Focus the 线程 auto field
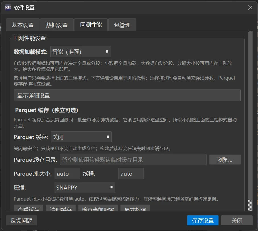Image resolution: width=258 pixels, height=231 pixels. click(131, 173)
